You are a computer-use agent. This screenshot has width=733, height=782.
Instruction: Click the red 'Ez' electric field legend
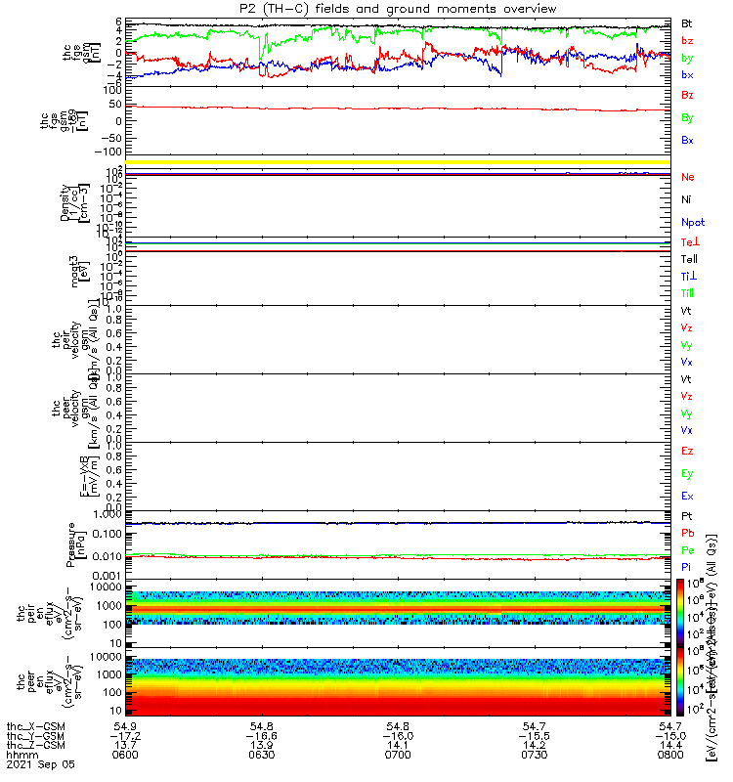coord(687,451)
